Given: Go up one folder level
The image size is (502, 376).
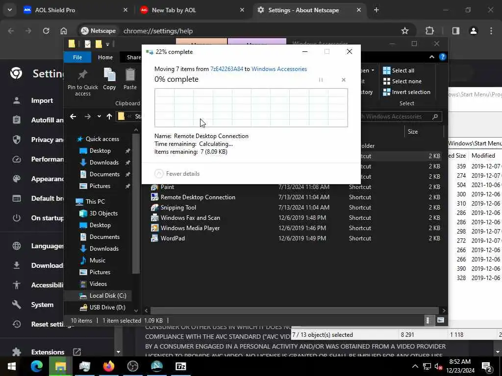Looking at the screenshot, I should click(109, 117).
